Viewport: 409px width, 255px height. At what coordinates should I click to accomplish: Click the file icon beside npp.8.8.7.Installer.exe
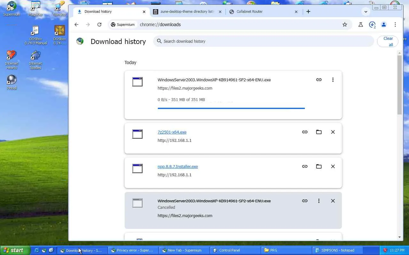point(137,168)
